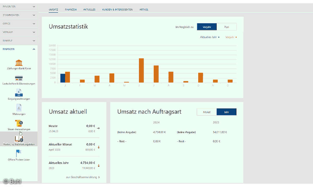Open Mahnungen warning document icon
313x187 pixels.
pos(19,108)
